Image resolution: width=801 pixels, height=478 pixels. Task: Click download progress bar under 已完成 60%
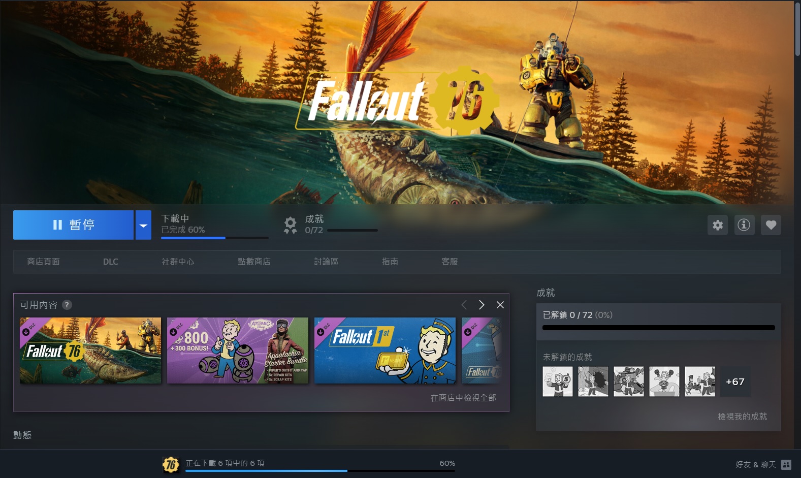pyautogui.click(x=215, y=238)
